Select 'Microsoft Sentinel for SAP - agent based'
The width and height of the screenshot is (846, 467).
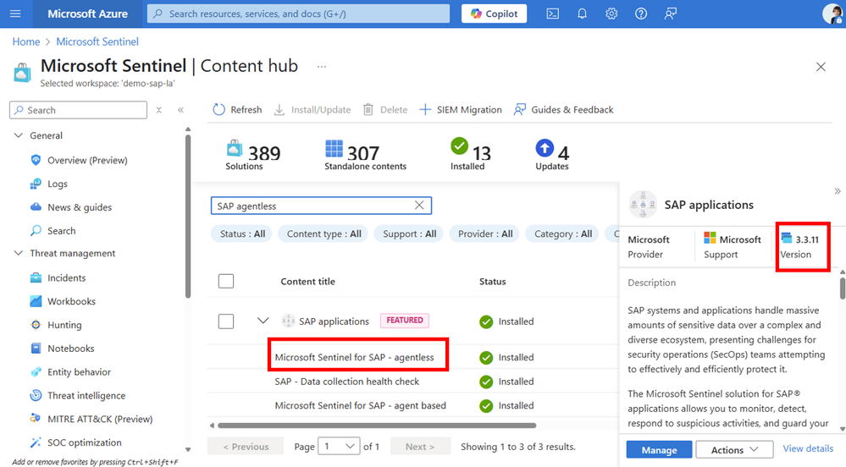pos(361,405)
